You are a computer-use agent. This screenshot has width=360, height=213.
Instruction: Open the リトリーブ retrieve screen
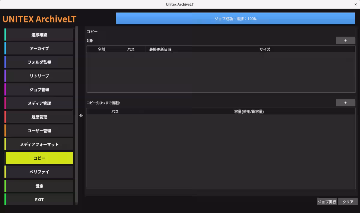coord(39,76)
